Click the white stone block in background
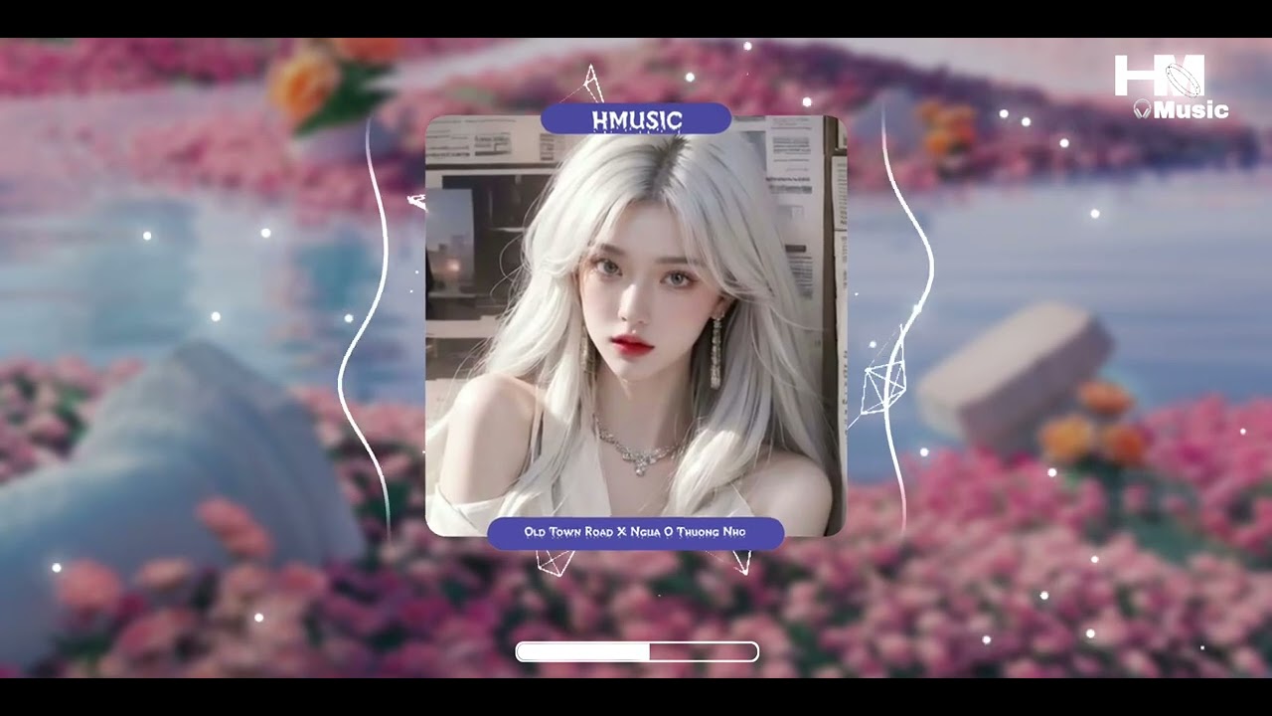This screenshot has width=1272, height=716. coord(1014,373)
